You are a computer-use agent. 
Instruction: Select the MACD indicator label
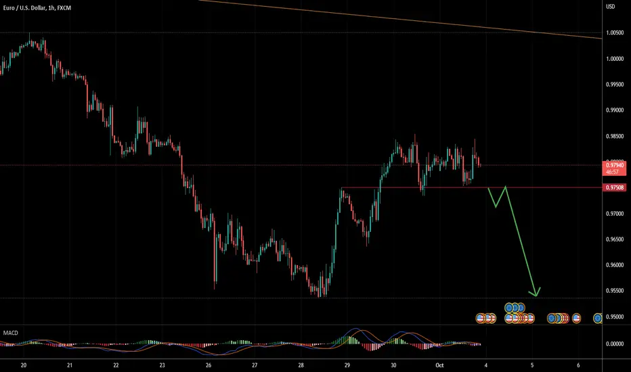coord(10,333)
